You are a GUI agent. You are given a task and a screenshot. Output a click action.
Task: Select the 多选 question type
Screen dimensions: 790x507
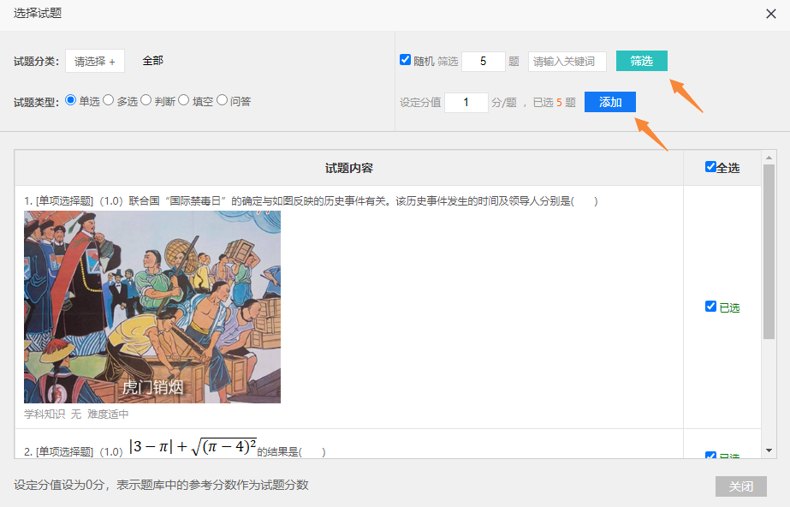point(109,100)
